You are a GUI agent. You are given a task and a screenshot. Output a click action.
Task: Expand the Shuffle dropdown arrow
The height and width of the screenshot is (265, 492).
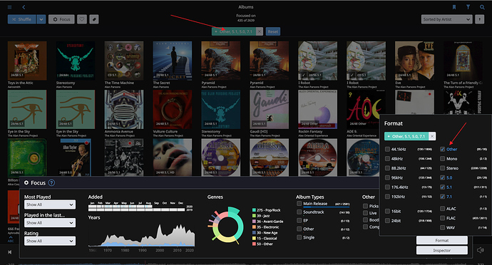tap(41, 19)
